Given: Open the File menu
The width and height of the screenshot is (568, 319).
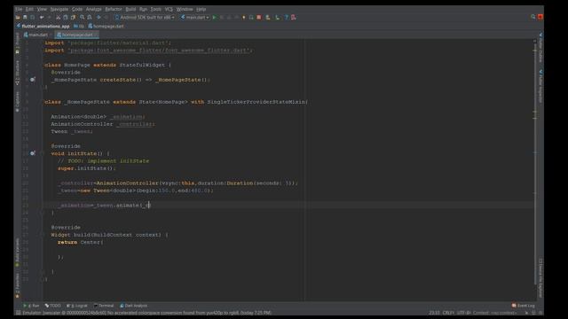Looking at the screenshot, I should (x=19, y=9).
